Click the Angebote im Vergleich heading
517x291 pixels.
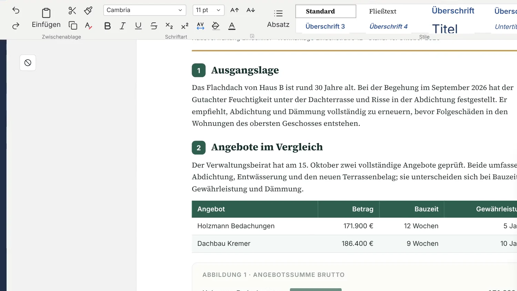click(x=267, y=147)
